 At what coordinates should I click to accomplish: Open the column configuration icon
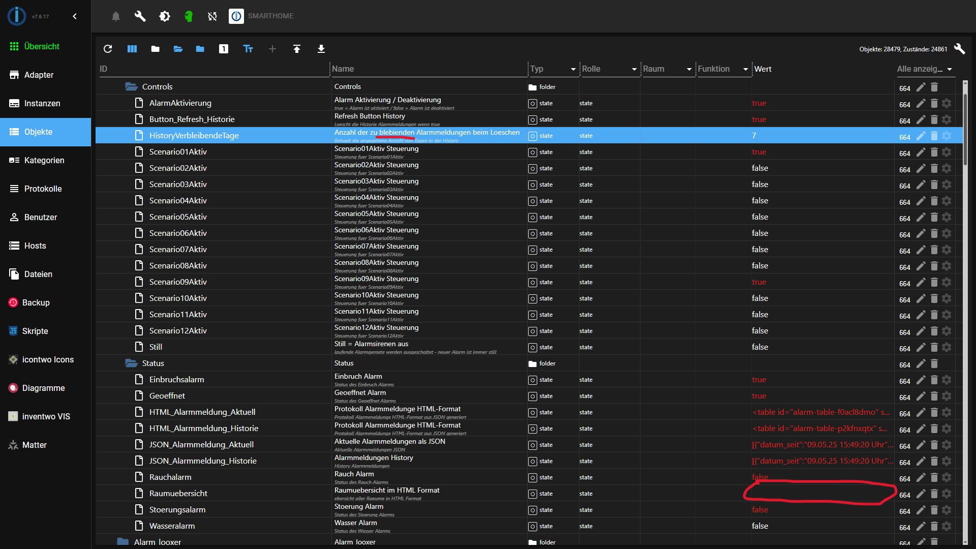pos(132,49)
